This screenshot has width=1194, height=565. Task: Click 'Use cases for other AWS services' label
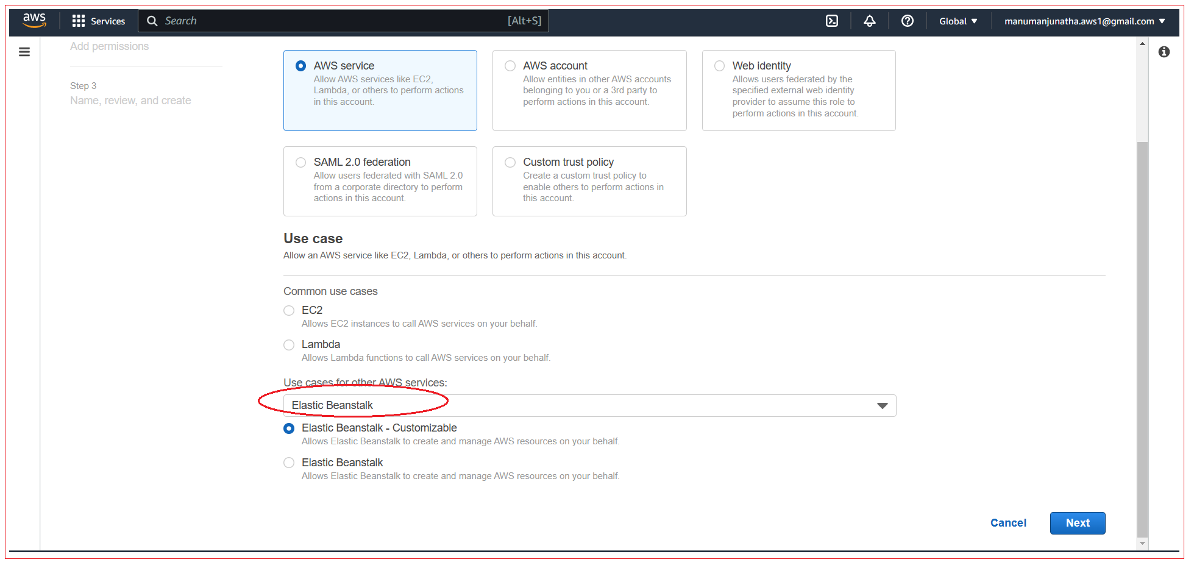click(x=365, y=383)
